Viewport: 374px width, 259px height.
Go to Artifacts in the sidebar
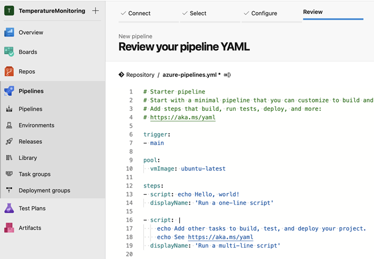(x=30, y=228)
